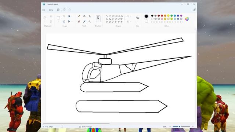
Task: Click the cursor position in status bar
Action: tap(49, 126)
